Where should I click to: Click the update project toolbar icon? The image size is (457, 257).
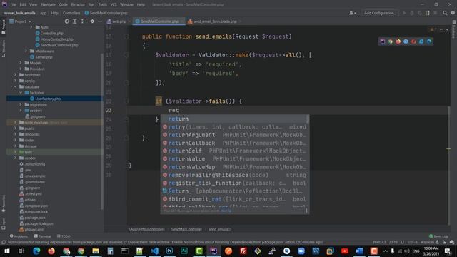[427, 13]
